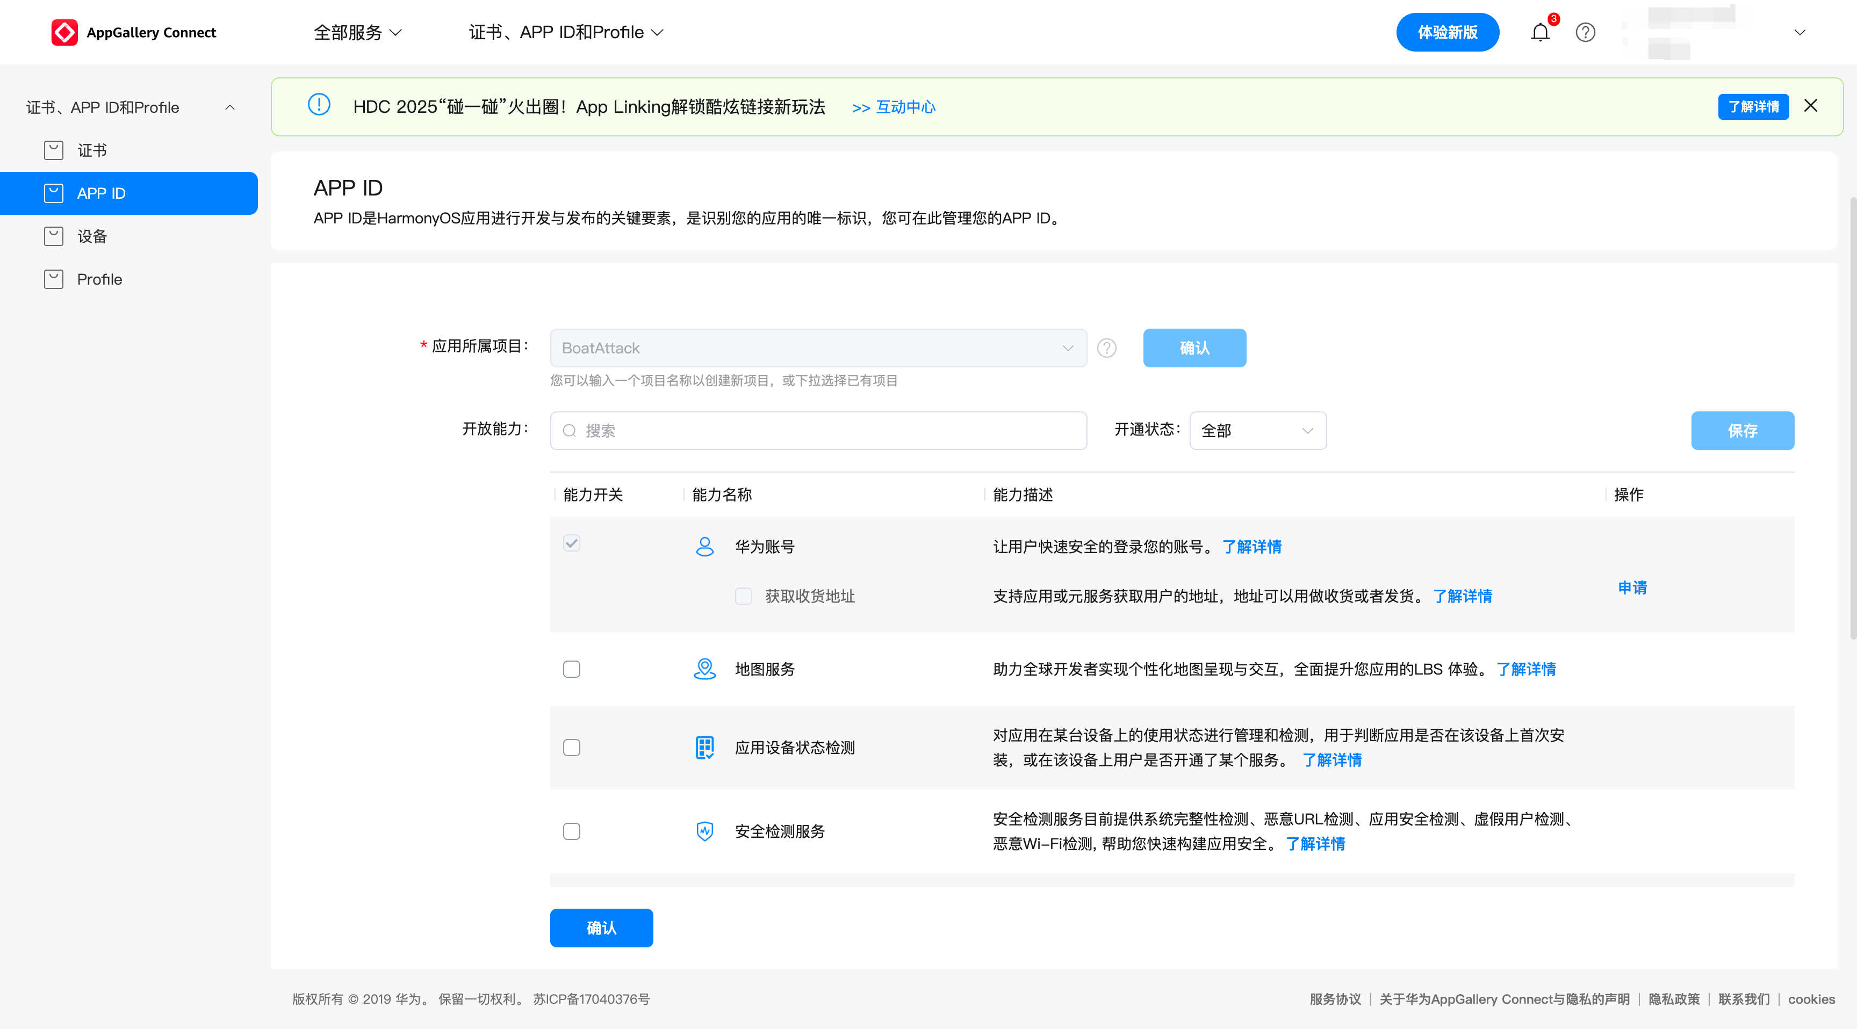Click the help question mark icon in header
The image size is (1857, 1029).
1585,32
